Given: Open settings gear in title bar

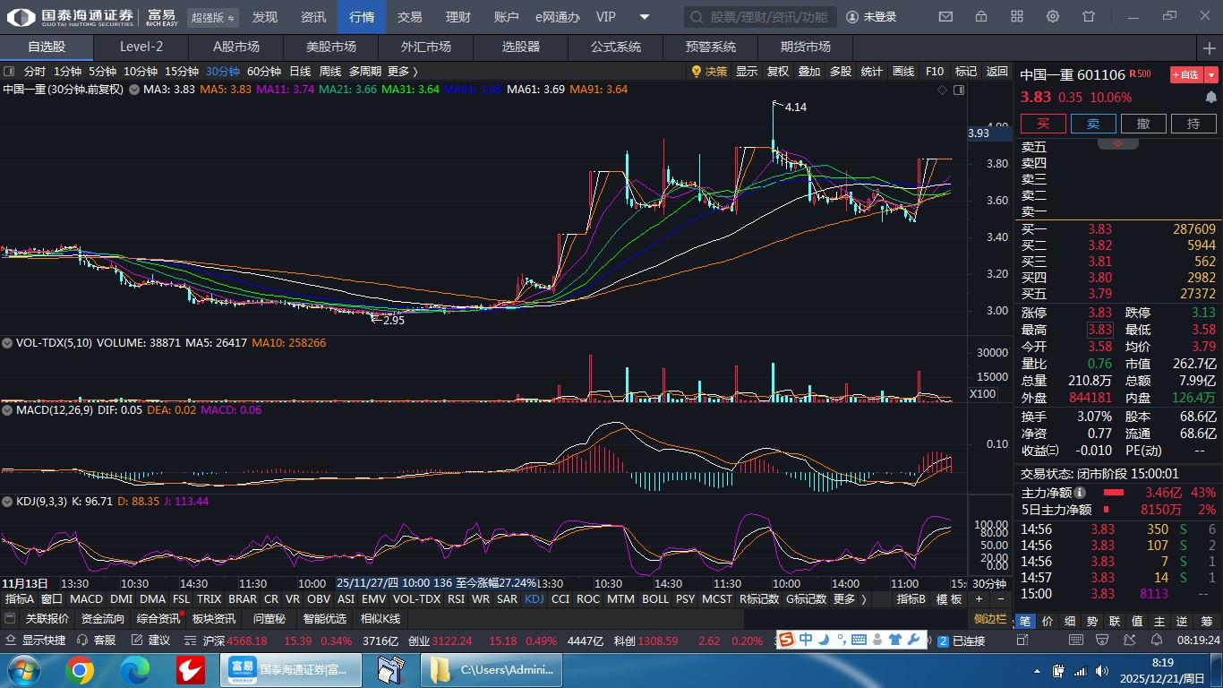Looking at the screenshot, I should point(1053,17).
